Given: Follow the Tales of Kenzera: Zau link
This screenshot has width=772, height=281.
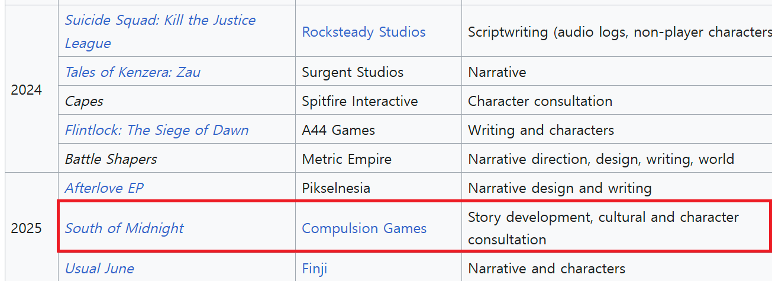Looking at the screenshot, I should pos(133,72).
